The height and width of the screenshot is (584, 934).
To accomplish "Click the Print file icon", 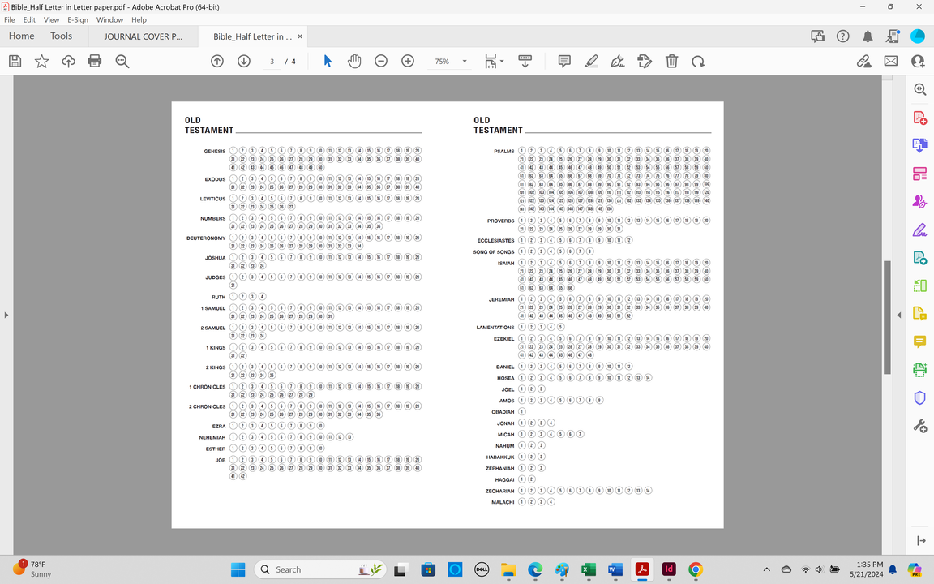I will point(95,62).
